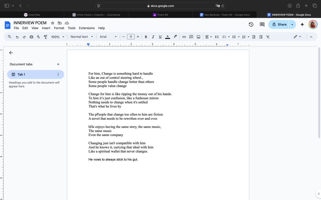Switch to the Poem #4 browser tab
This screenshot has height=200, width=321.
point(160,15)
